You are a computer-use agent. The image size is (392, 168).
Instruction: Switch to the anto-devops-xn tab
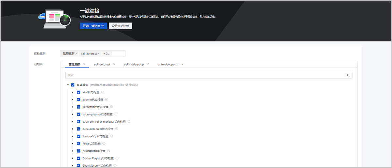click(x=168, y=64)
